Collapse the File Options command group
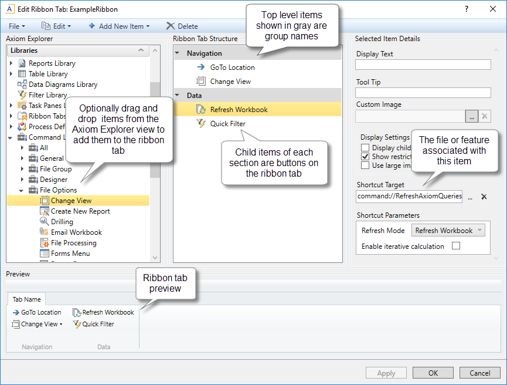Screen dimensions: 507x385 tap(22, 190)
